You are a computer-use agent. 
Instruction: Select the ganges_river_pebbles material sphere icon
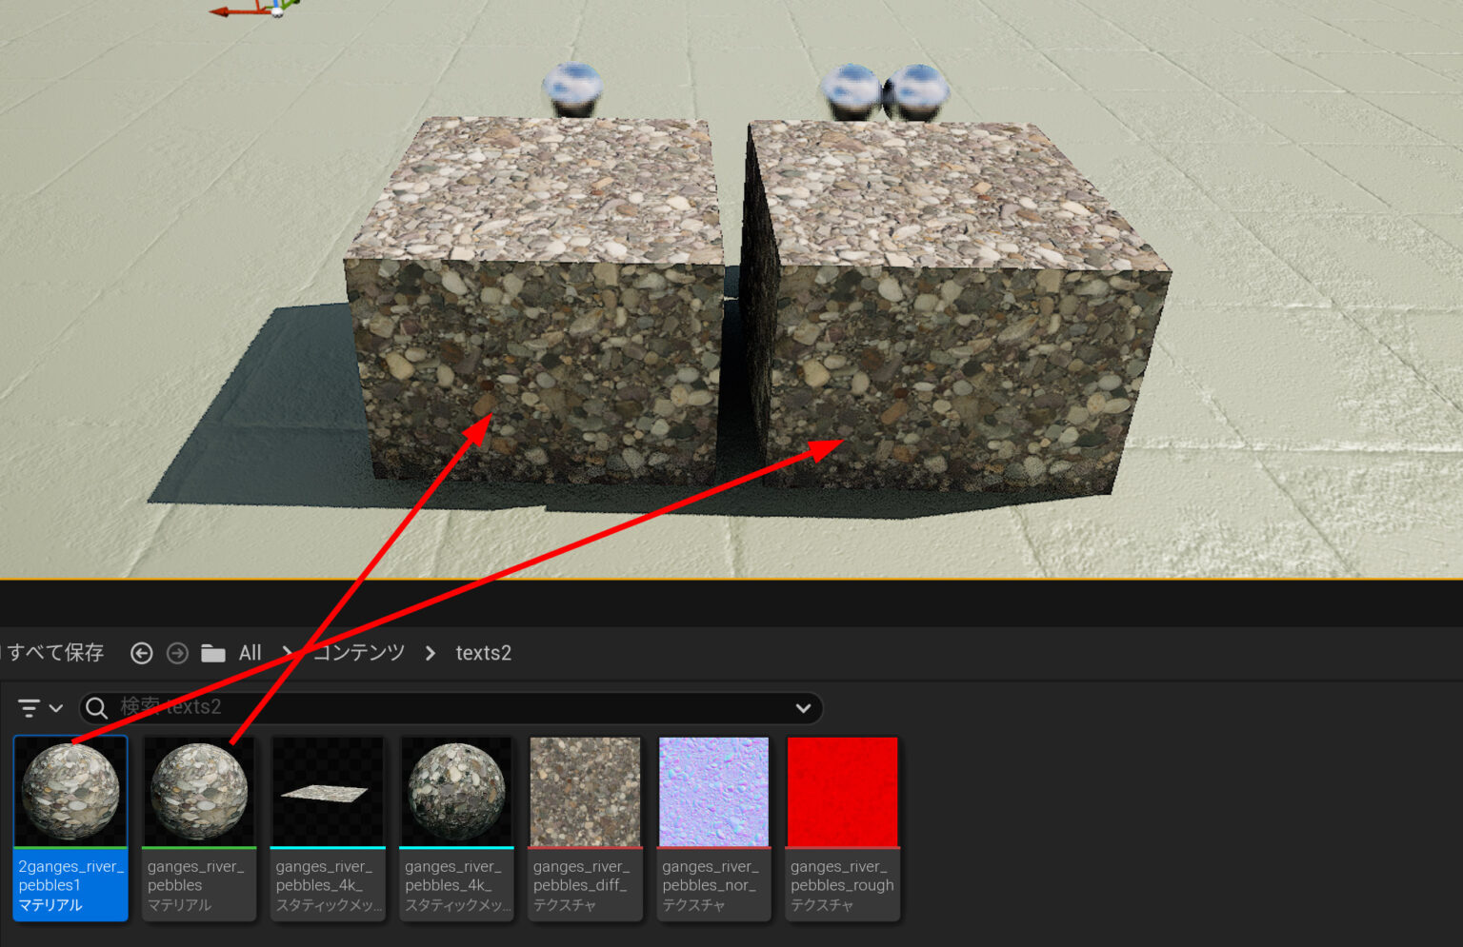click(x=199, y=790)
